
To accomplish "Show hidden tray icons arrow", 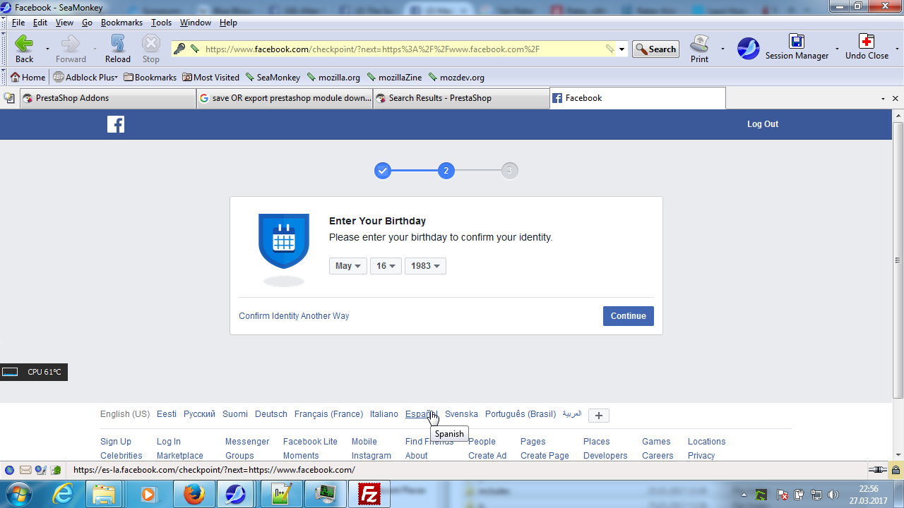I will click(x=744, y=495).
